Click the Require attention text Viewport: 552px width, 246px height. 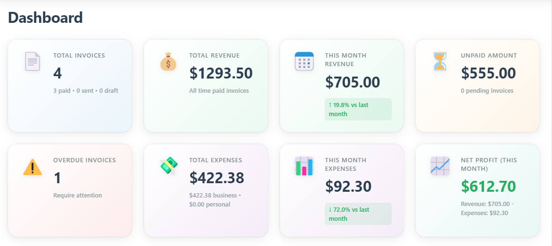click(77, 196)
